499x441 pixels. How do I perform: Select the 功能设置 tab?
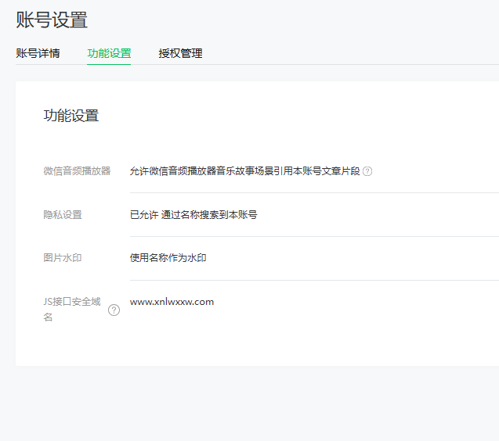click(x=109, y=53)
